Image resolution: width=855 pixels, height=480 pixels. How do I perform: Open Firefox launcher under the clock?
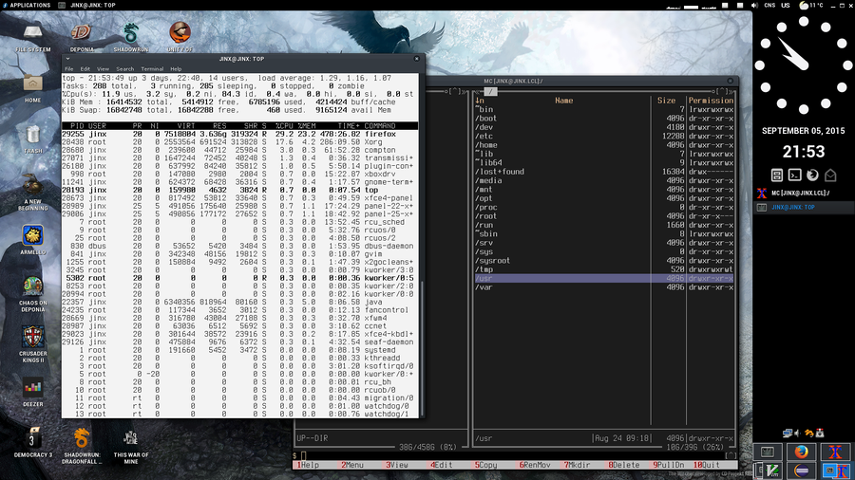(812, 175)
